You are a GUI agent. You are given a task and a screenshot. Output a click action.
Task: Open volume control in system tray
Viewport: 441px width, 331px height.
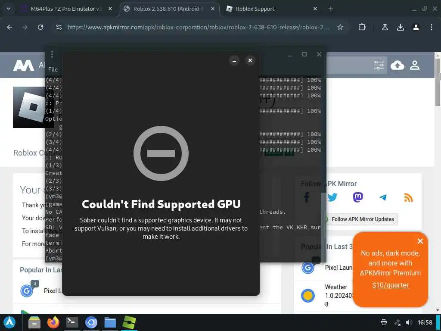[x=409, y=322]
